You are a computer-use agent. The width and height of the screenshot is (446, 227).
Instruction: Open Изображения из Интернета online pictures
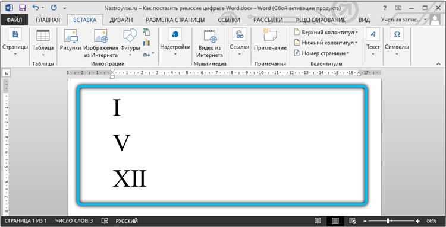pos(101,36)
